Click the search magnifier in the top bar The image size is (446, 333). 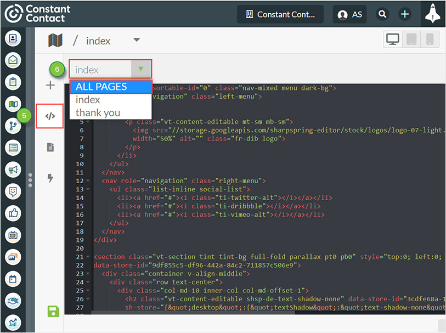pos(382,14)
